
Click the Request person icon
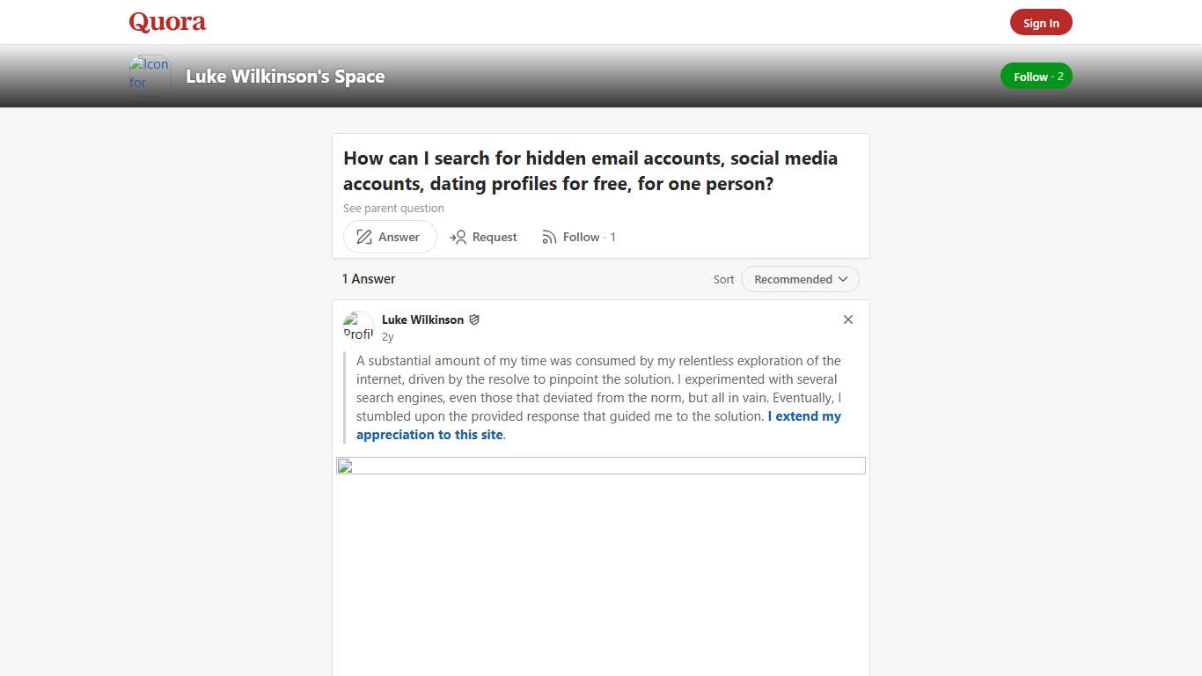tap(458, 237)
